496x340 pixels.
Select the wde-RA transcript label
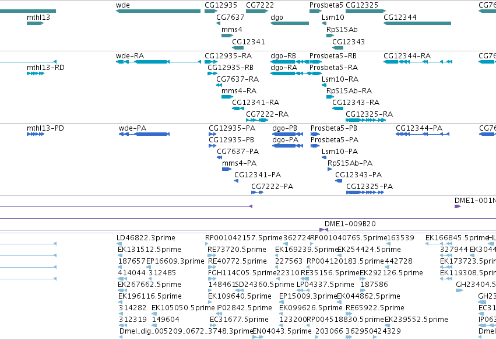tap(130, 56)
